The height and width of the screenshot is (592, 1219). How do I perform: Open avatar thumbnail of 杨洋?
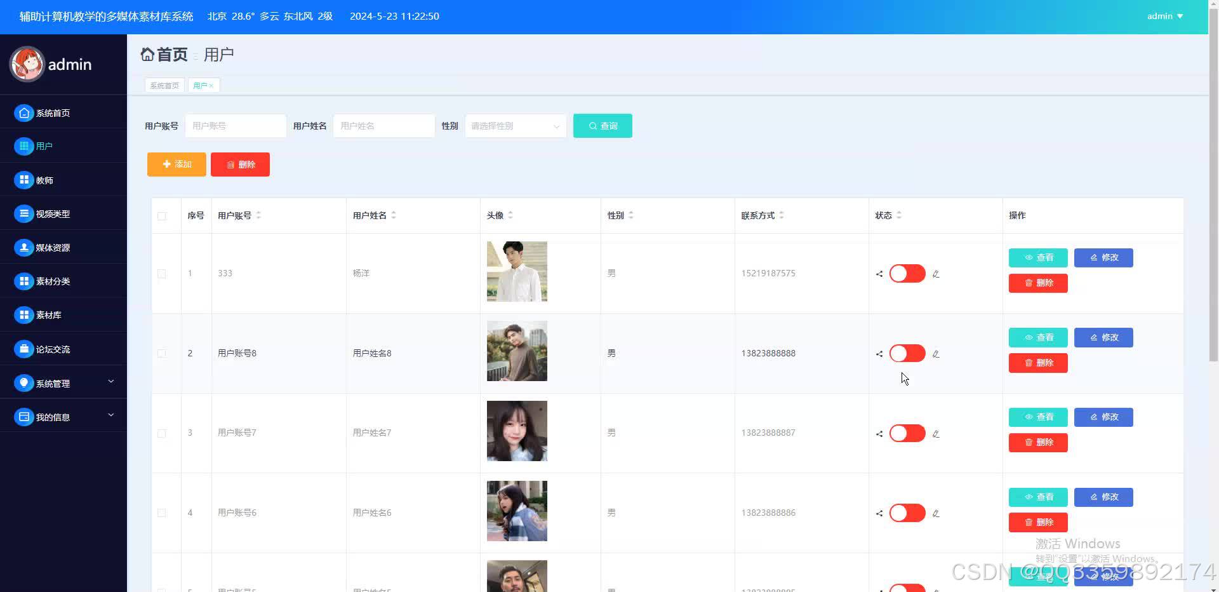coord(517,271)
